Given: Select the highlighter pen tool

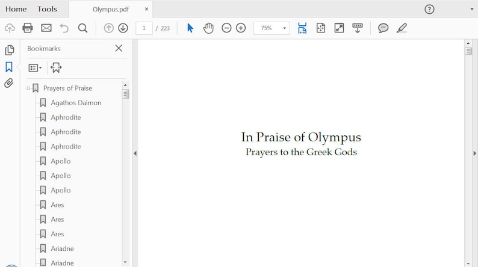Looking at the screenshot, I should coord(402,28).
